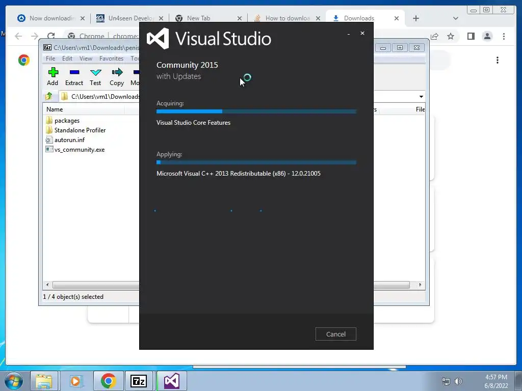Open Windows Explorer from the taskbar
The width and height of the screenshot is (522, 391).
pyautogui.click(x=44, y=381)
